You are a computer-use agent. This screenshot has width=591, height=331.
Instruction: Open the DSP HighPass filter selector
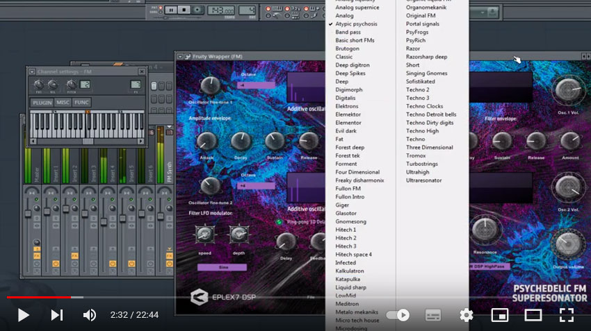tap(489, 266)
